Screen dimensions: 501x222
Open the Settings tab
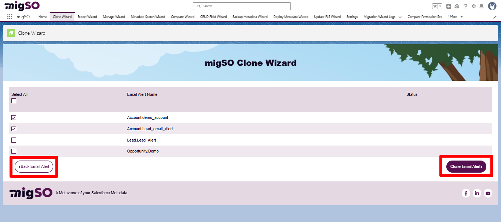point(352,17)
